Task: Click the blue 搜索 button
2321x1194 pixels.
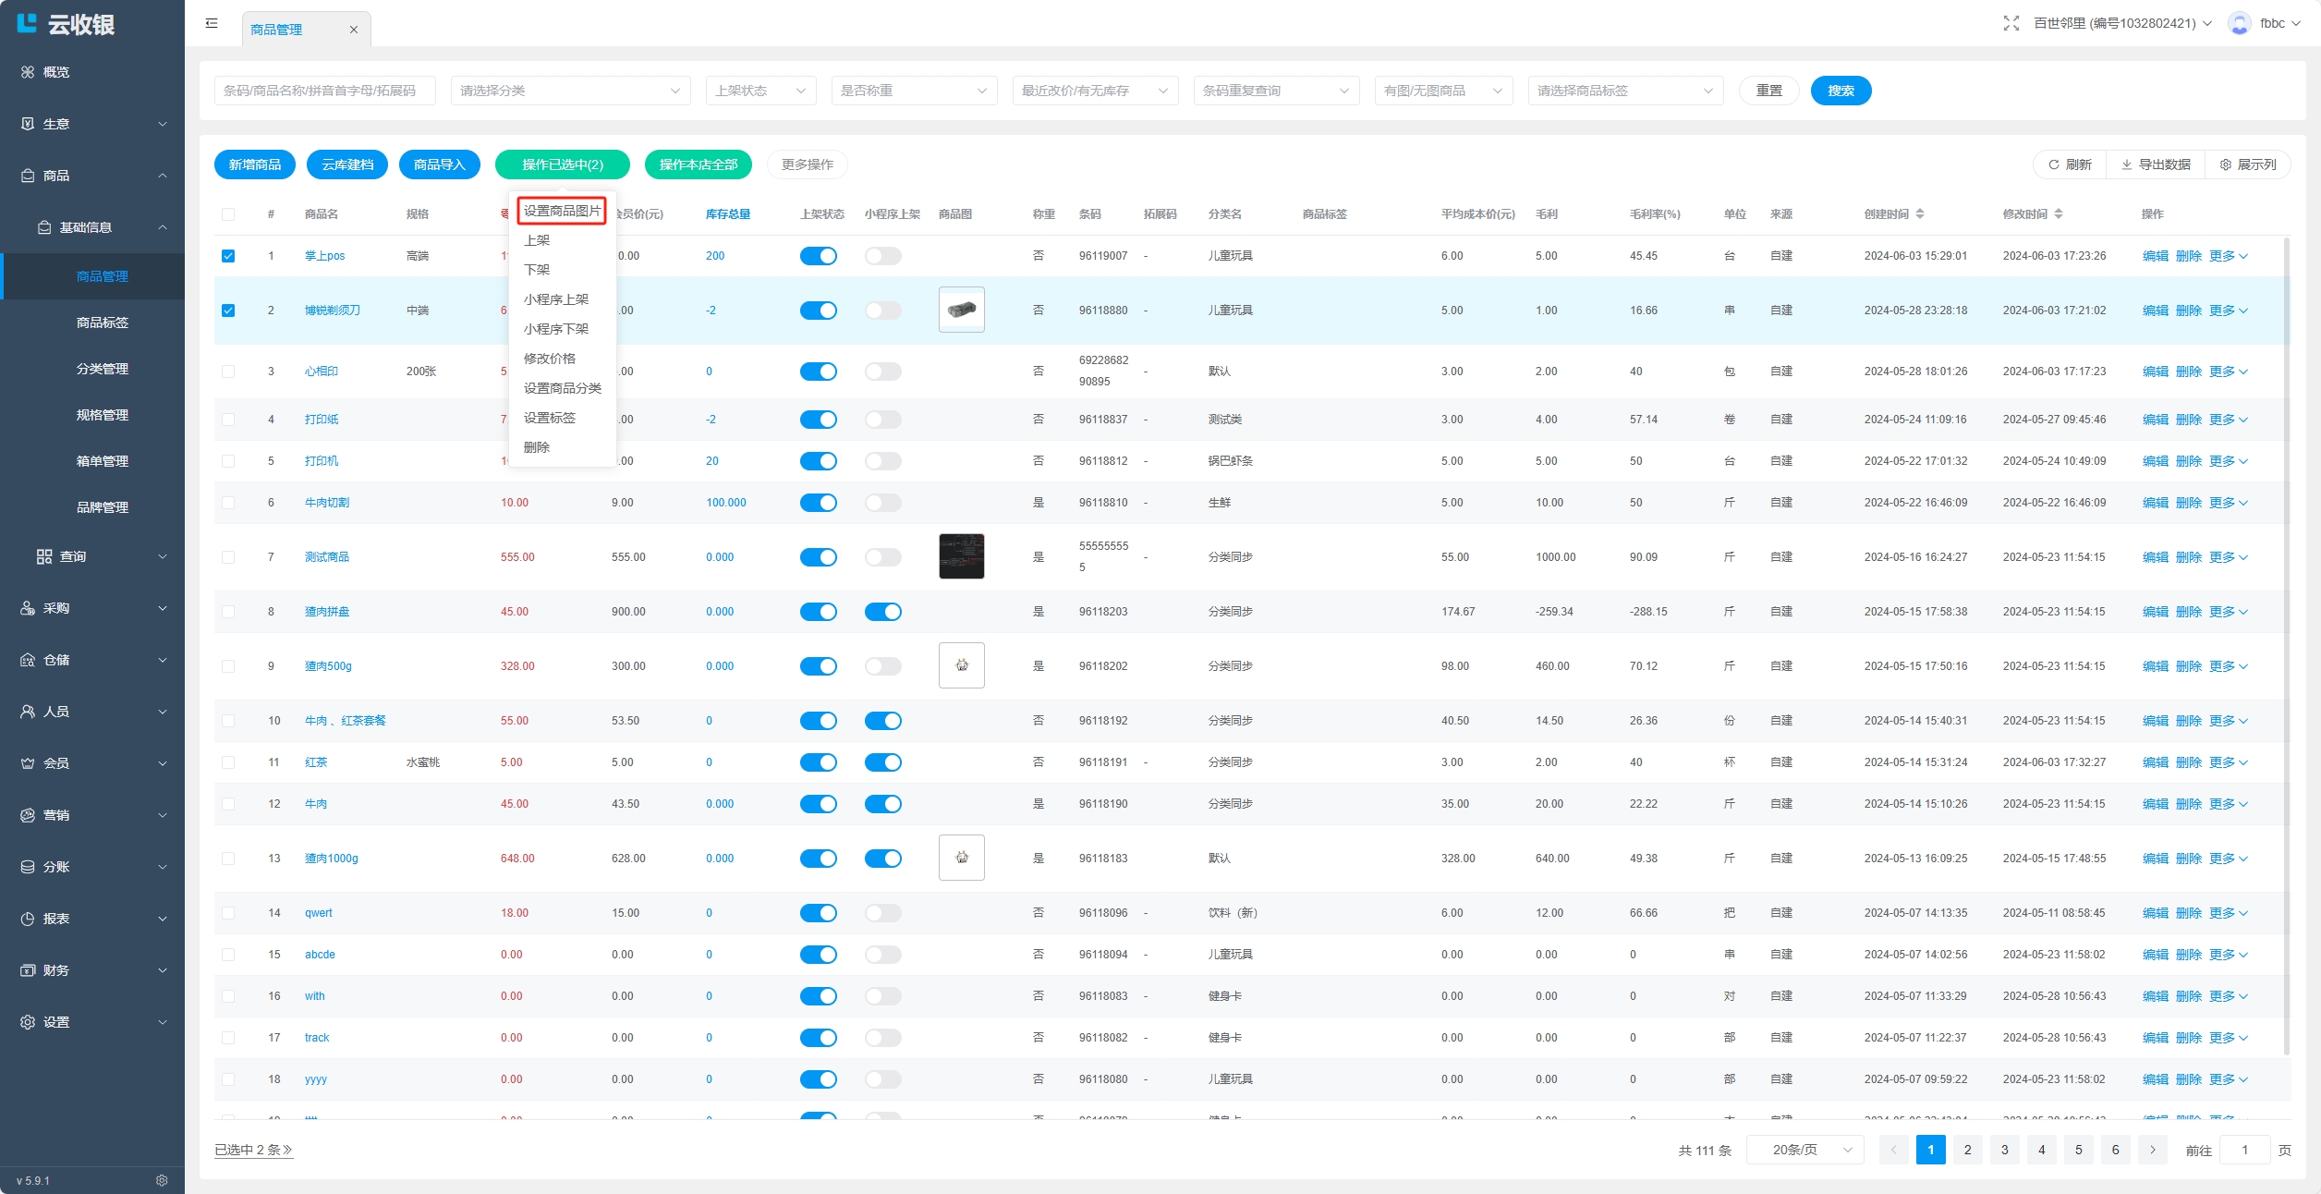Action: tap(1841, 91)
